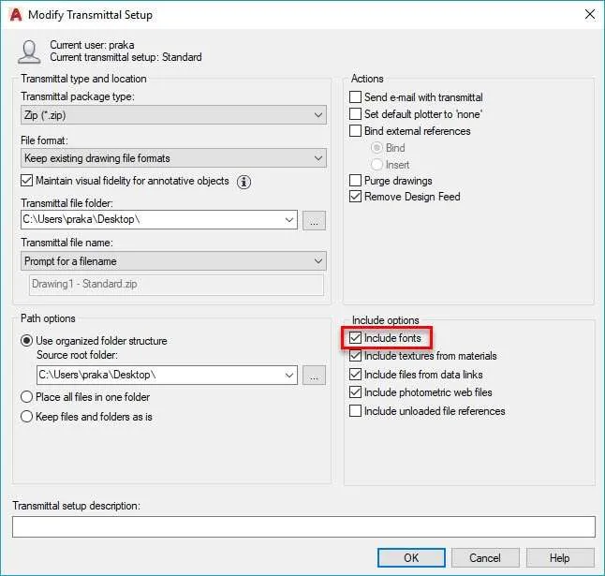Screen dimensions: 605x576
Task: Toggle Include files from data links
Action: (355, 375)
